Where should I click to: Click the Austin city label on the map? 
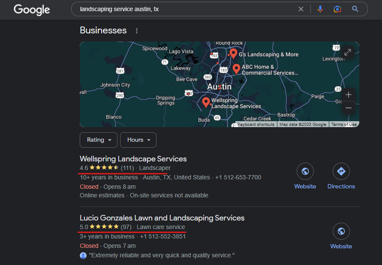[219, 86]
